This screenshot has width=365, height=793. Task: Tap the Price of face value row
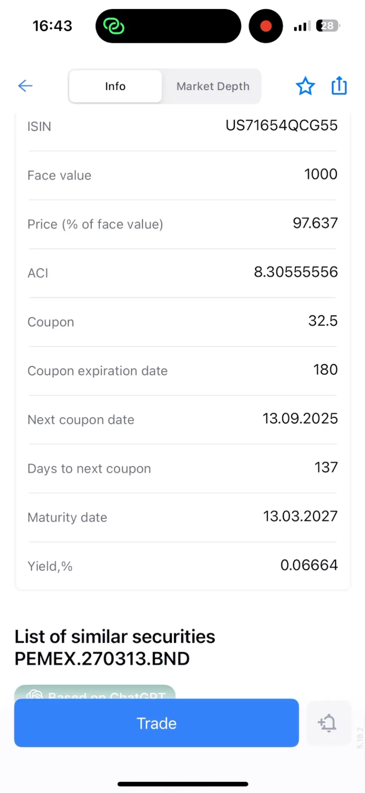pos(182,224)
